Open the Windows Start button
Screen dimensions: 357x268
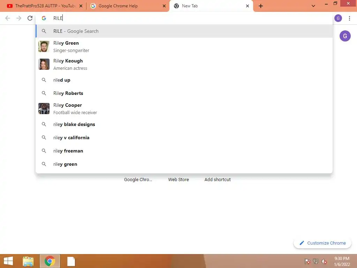coord(8,261)
